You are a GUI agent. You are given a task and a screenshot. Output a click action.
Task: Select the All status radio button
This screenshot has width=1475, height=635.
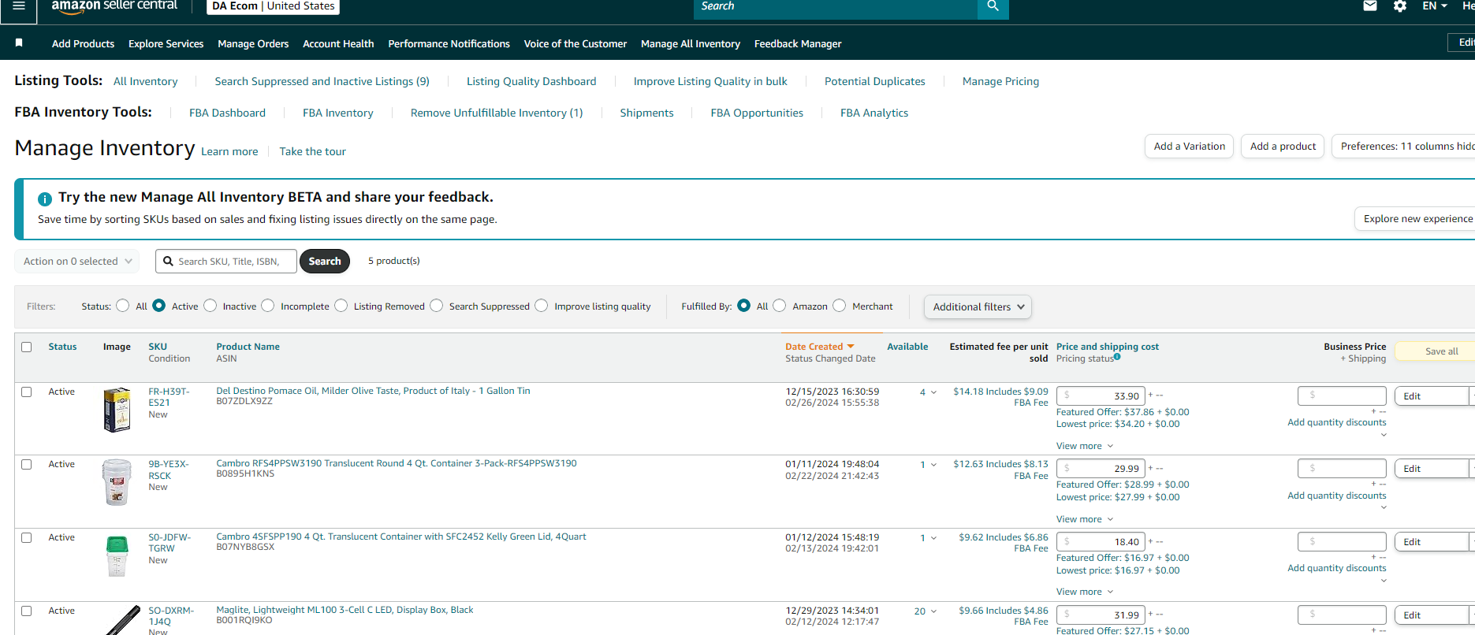tap(122, 306)
